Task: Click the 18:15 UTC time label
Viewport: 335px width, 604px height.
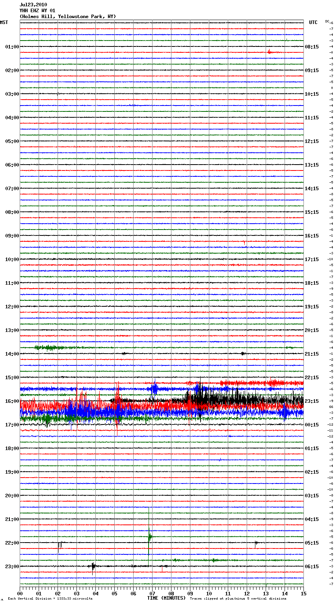Action: tap(312, 283)
